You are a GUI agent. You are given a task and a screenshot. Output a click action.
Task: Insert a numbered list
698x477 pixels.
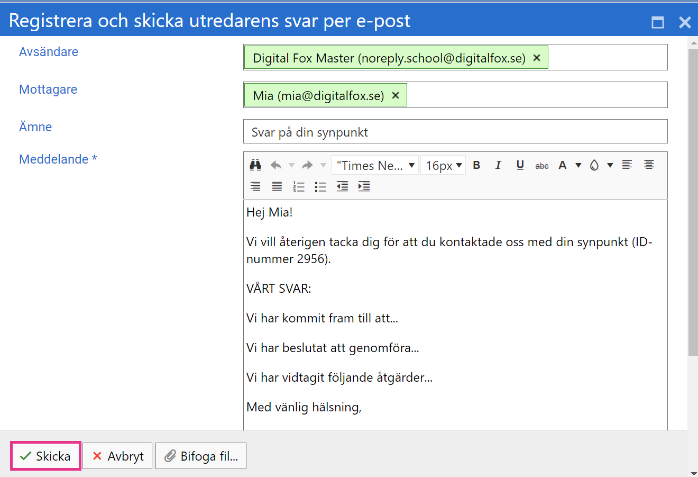pyautogui.click(x=299, y=186)
